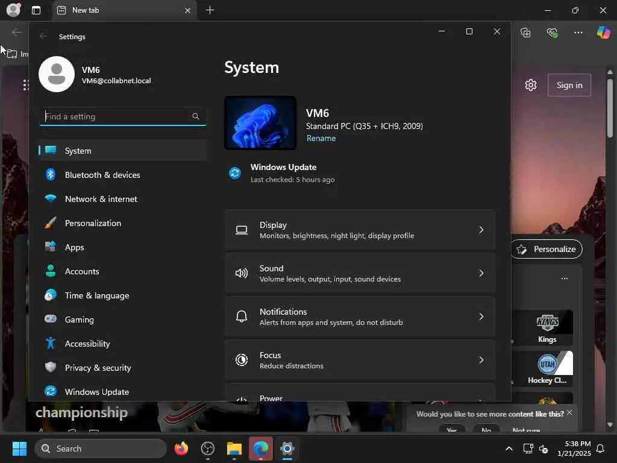Image resolution: width=617 pixels, height=463 pixels.
Task: Click the VM6 user profile avatar
Action: coord(57,74)
